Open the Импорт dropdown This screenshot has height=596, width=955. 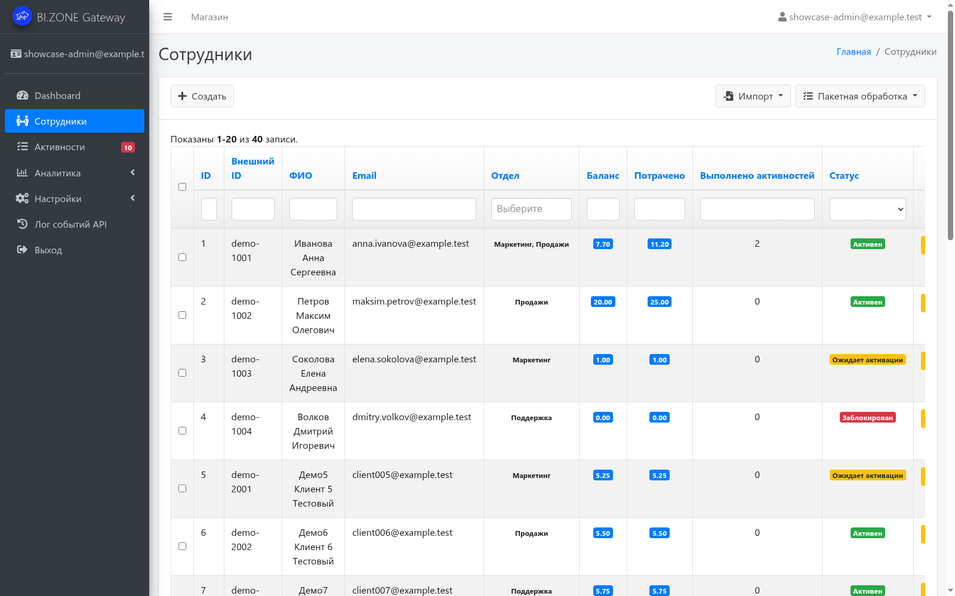click(x=753, y=96)
